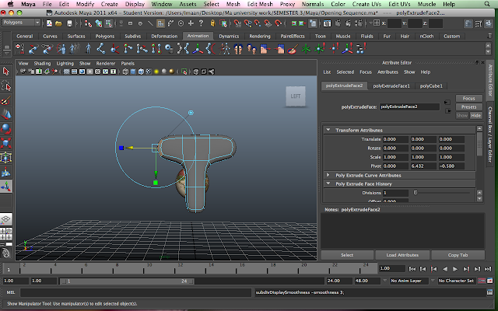Select the arrow Select tool in toolbox

click(6, 72)
